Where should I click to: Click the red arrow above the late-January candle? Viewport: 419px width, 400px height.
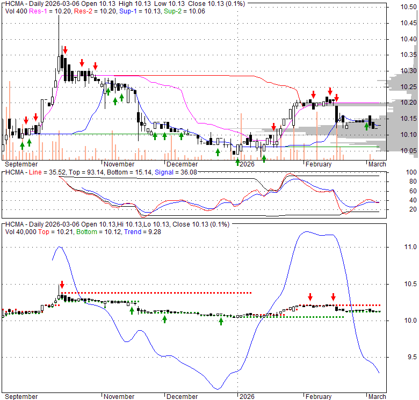[273, 127]
